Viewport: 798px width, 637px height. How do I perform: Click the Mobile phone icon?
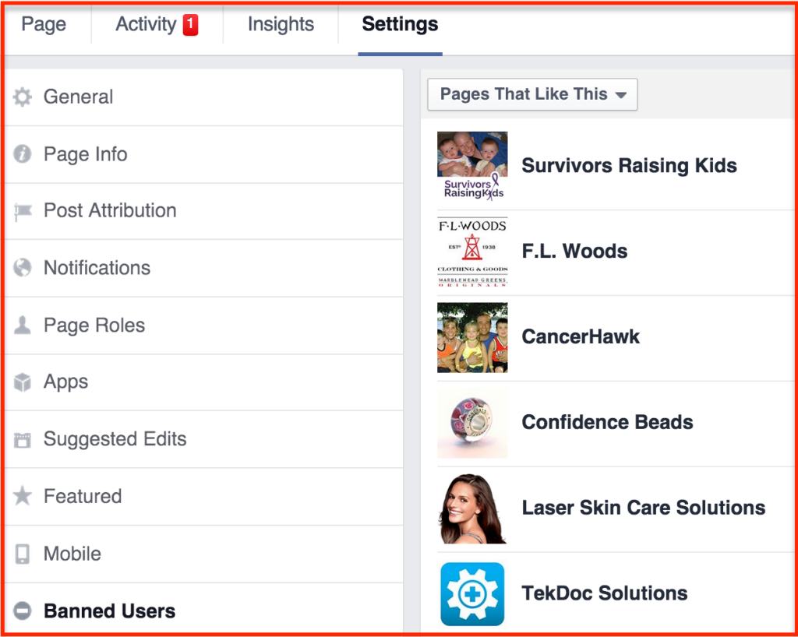tap(23, 554)
